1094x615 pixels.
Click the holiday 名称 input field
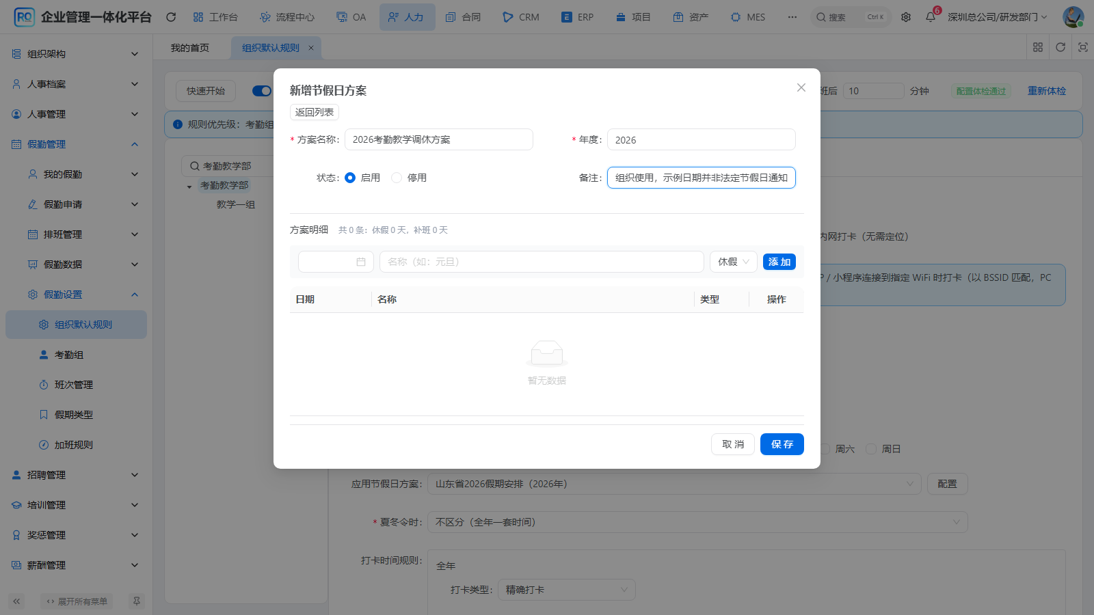pos(542,262)
